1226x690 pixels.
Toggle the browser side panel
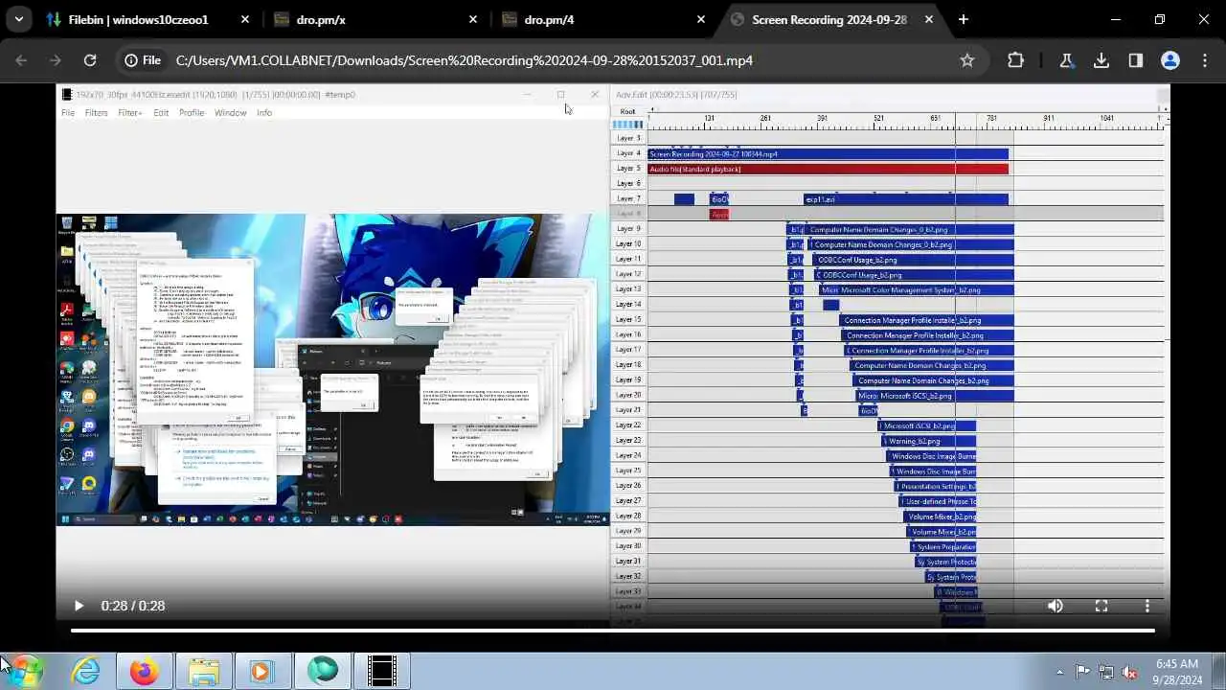1136,60
